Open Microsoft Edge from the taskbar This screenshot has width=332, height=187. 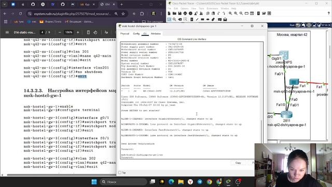click(171, 182)
